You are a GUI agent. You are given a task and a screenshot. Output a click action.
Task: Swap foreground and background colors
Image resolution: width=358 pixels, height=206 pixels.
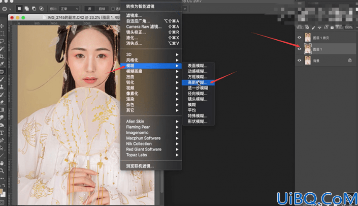pos(4,185)
